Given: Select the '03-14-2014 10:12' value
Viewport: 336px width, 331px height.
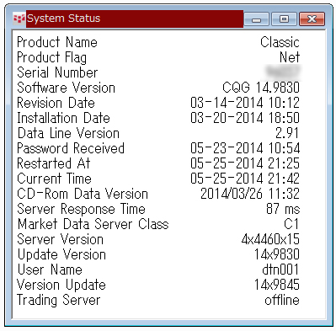Looking at the screenshot, I should click(x=245, y=103).
